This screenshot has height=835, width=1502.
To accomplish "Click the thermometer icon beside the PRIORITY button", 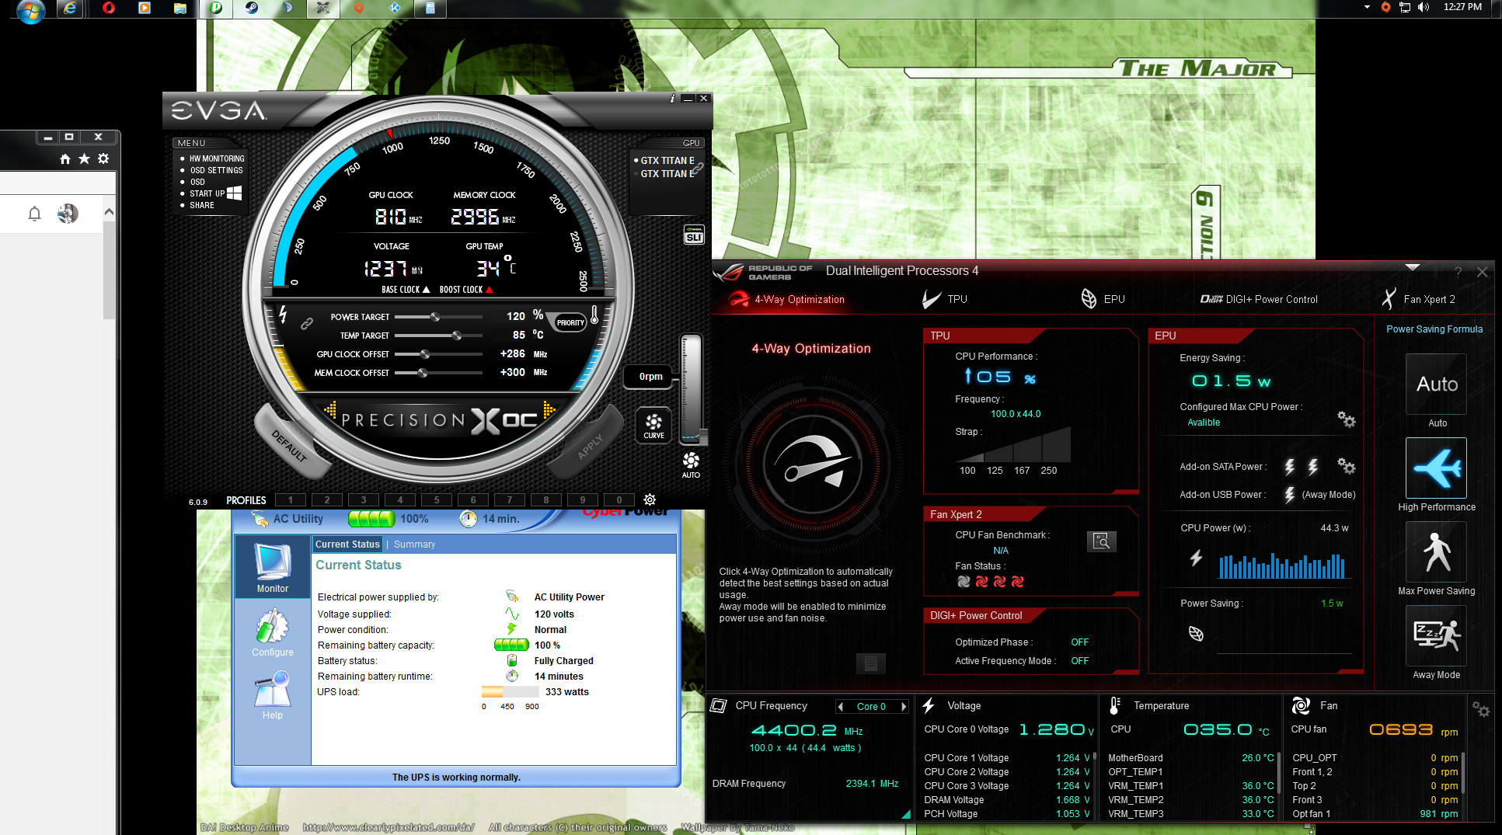I will (x=594, y=315).
